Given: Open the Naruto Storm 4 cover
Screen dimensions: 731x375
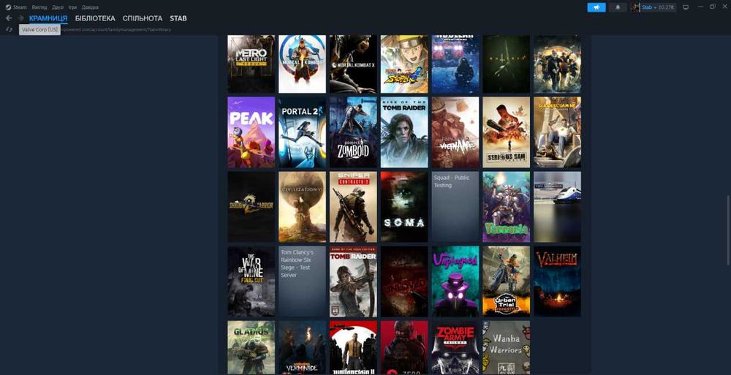Looking at the screenshot, I should click(x=404, y=64).
